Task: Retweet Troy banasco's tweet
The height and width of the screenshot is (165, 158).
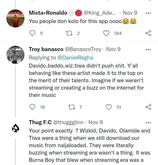Action: [x=71, y=107]
